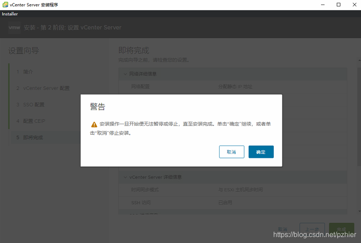Viewport: 361px width, 243px height.
Task: Click the vmw logo in the header
Action: pyautogui.click(x=14, y=28)
